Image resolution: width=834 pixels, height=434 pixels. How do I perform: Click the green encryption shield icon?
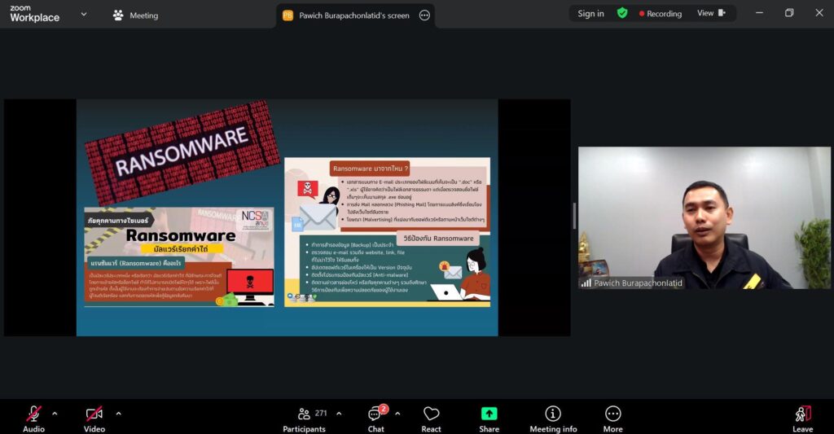(622, 13)
